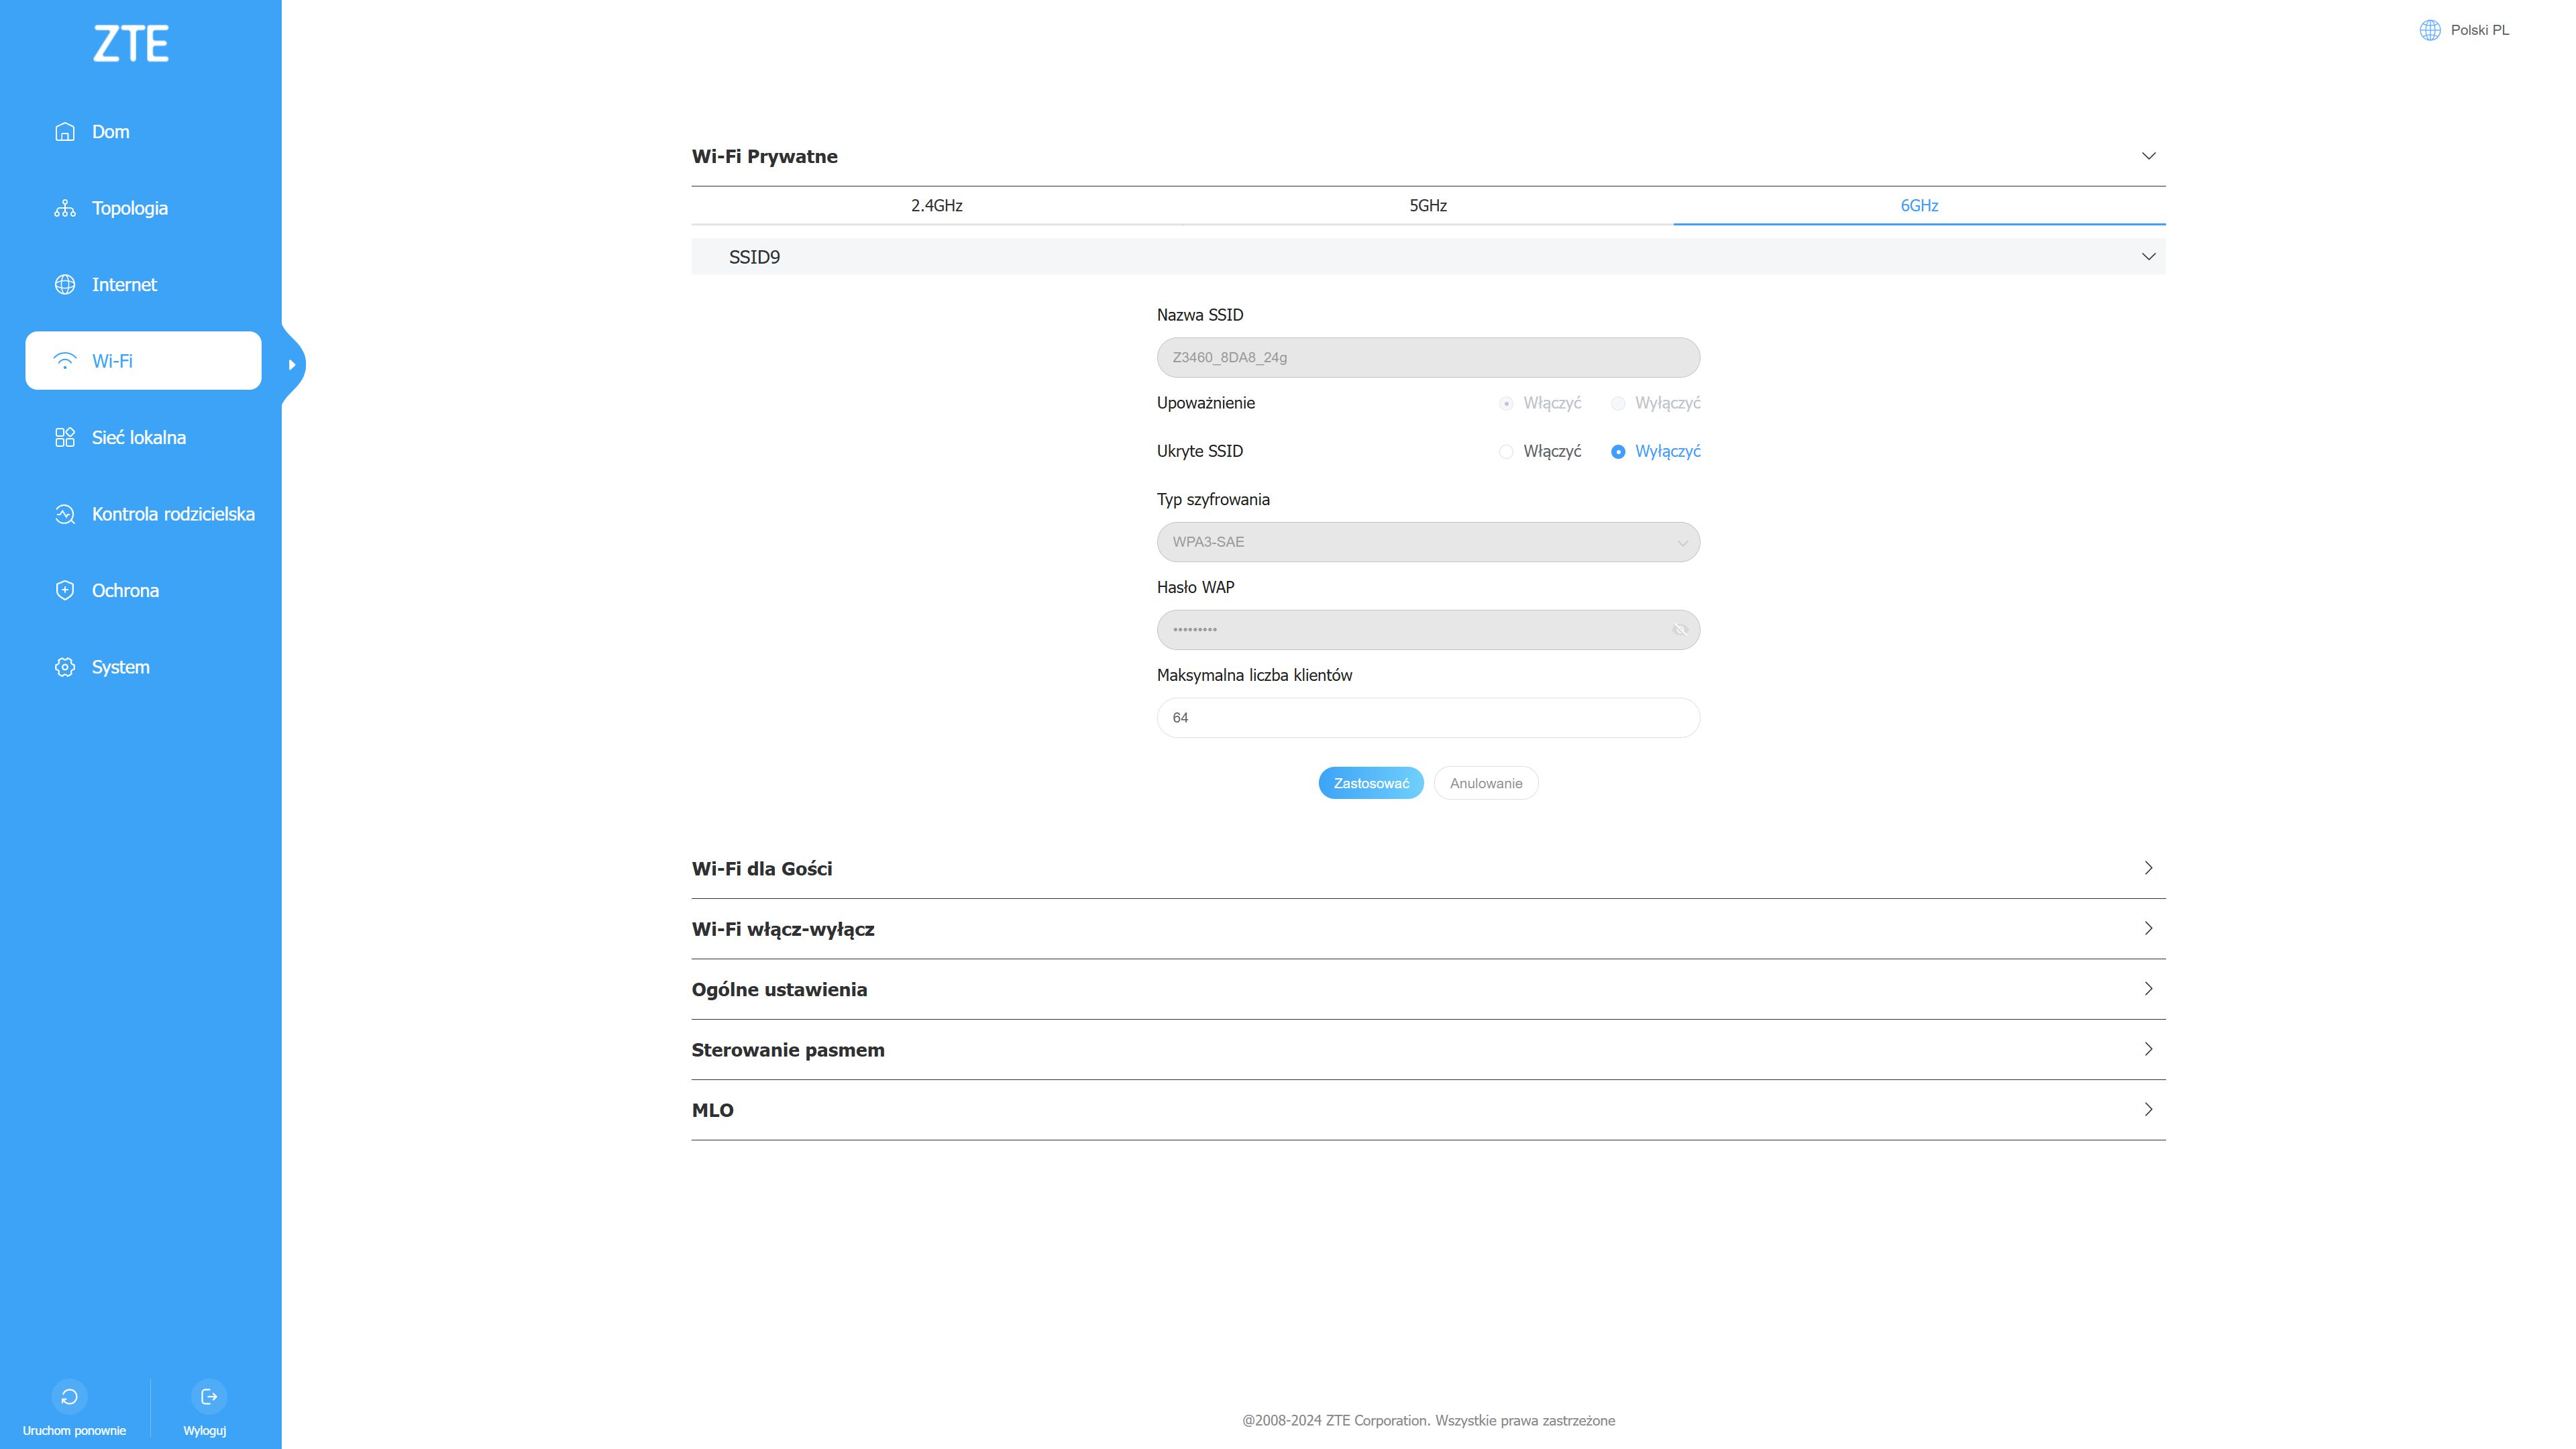Viewport: 2576px width, 1449px height.
Task: Toggle password visibility eye icon
Action: [x=1680, y=630]
